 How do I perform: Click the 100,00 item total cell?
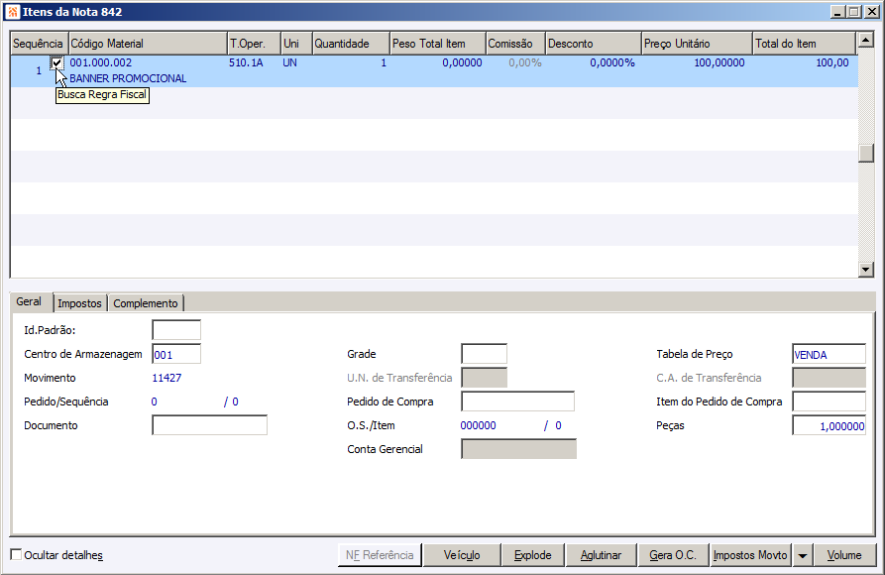832,62
